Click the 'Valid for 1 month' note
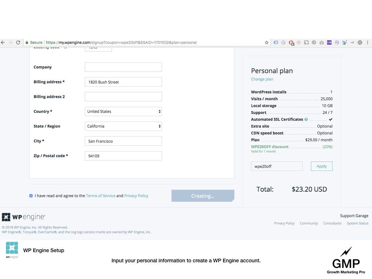This screenshot has height=279, width=372. click(263, 151)
